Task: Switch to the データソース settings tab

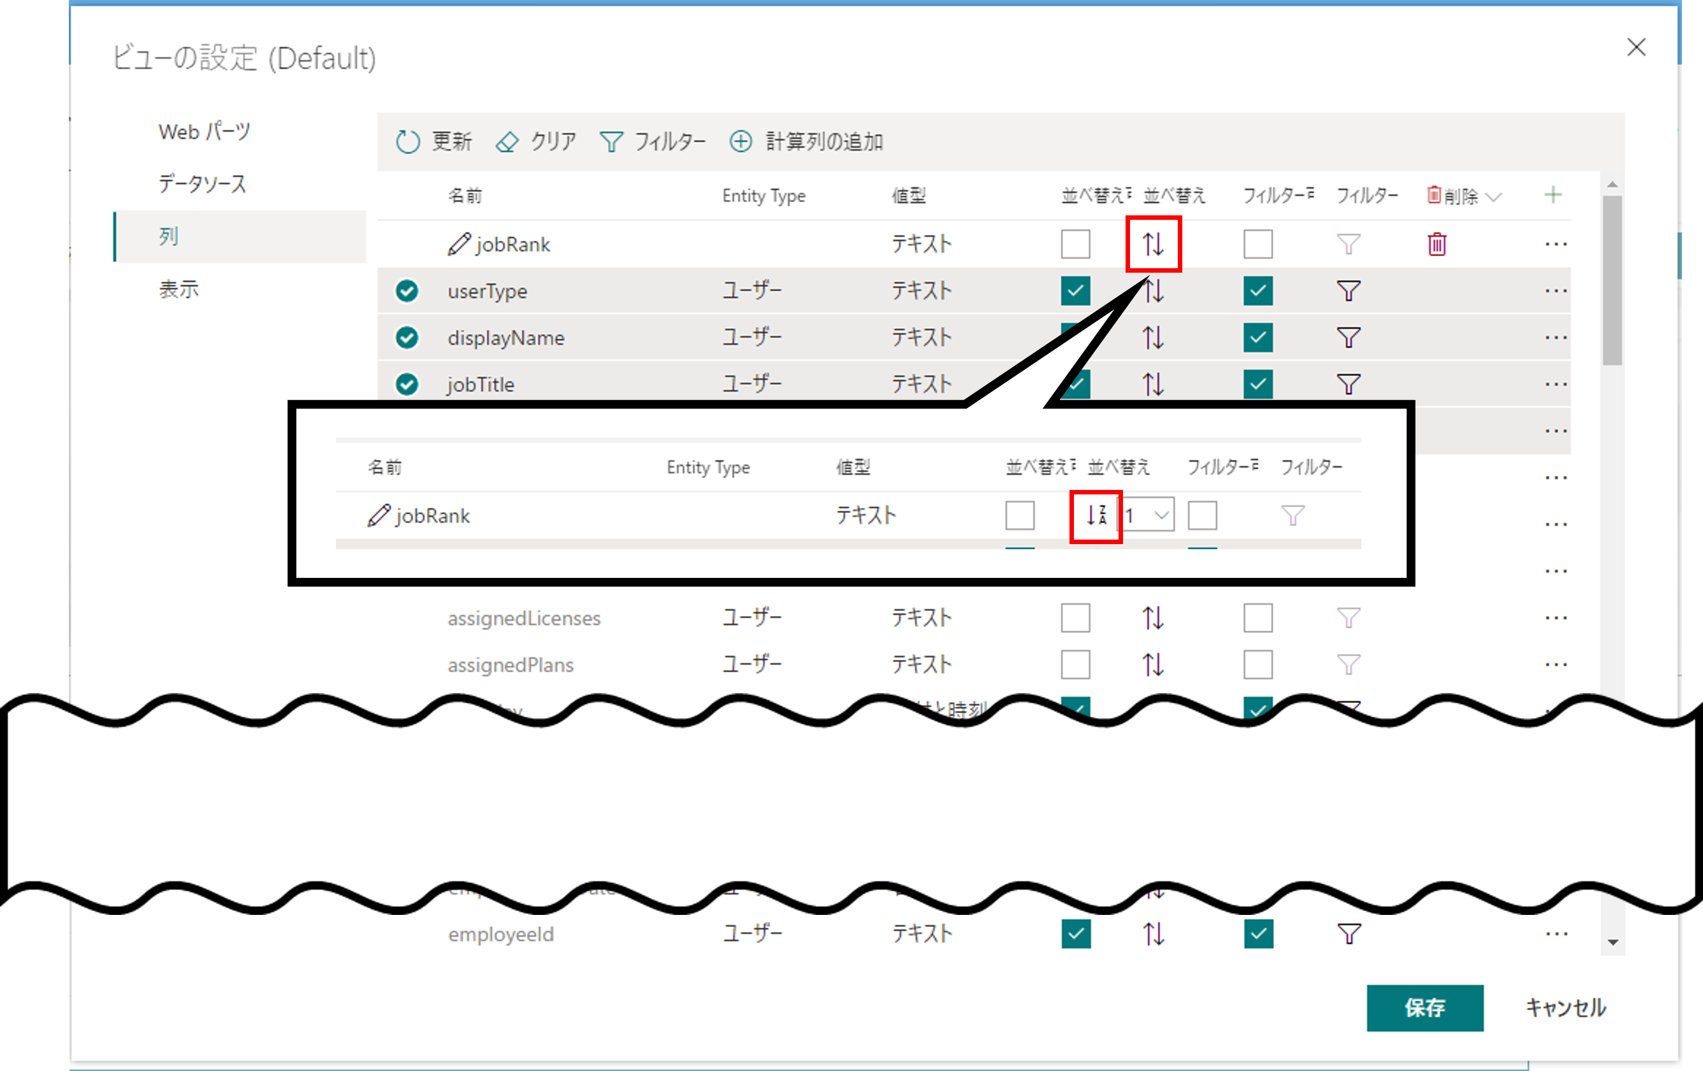Action: pos(202,183)
